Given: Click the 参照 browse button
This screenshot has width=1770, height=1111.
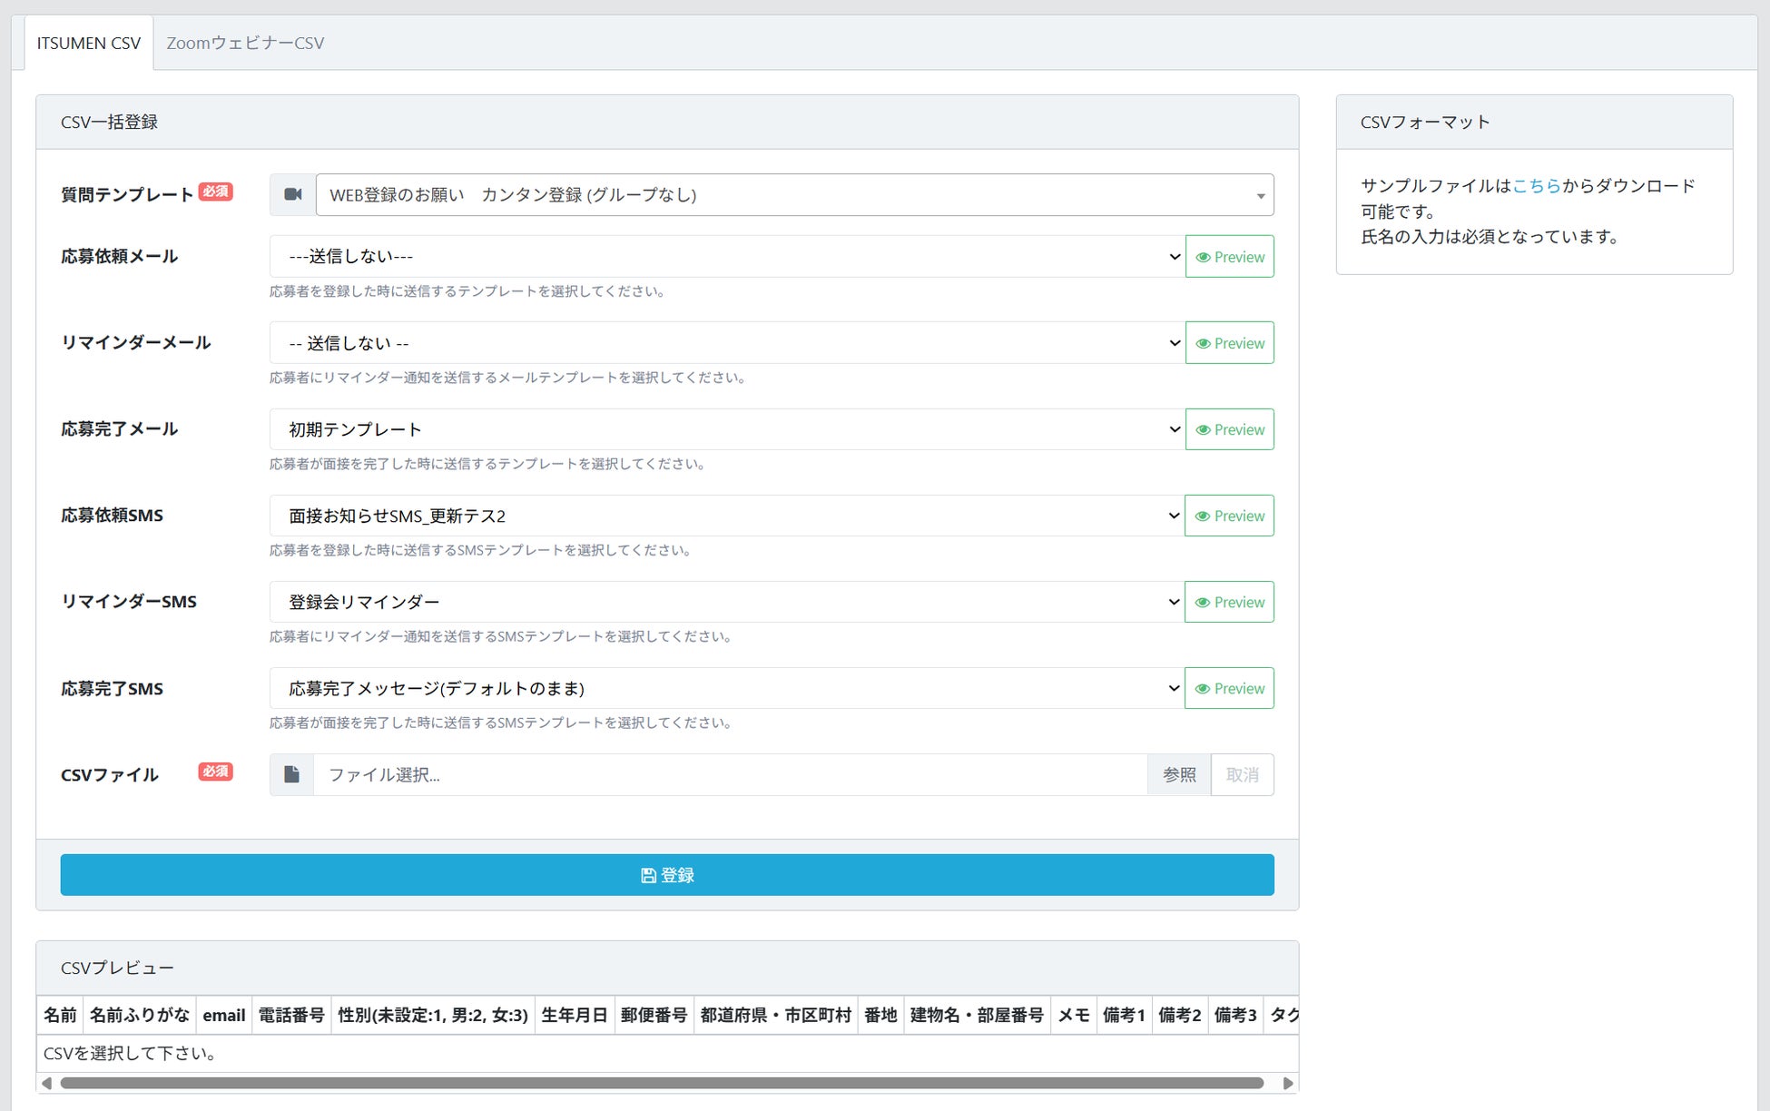Looking at the screenshot, I should [x=1178, y=774].
